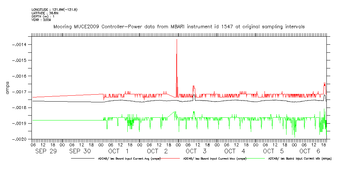Click the Mooring MUCE2009 chart title
This screenshot has height=176, width=353.
179,27
